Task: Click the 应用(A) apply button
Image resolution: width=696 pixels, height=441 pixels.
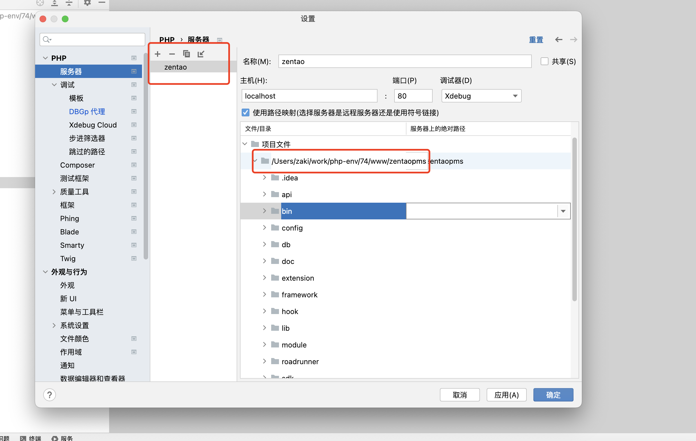Action: coord(506,395)
